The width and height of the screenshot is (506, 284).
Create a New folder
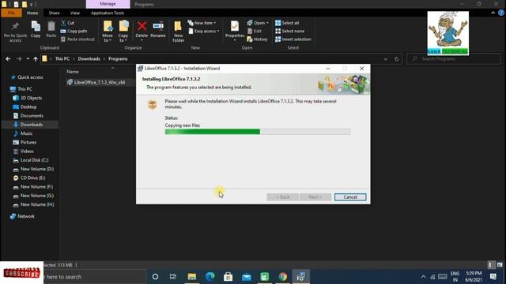(x=178, y=32)
